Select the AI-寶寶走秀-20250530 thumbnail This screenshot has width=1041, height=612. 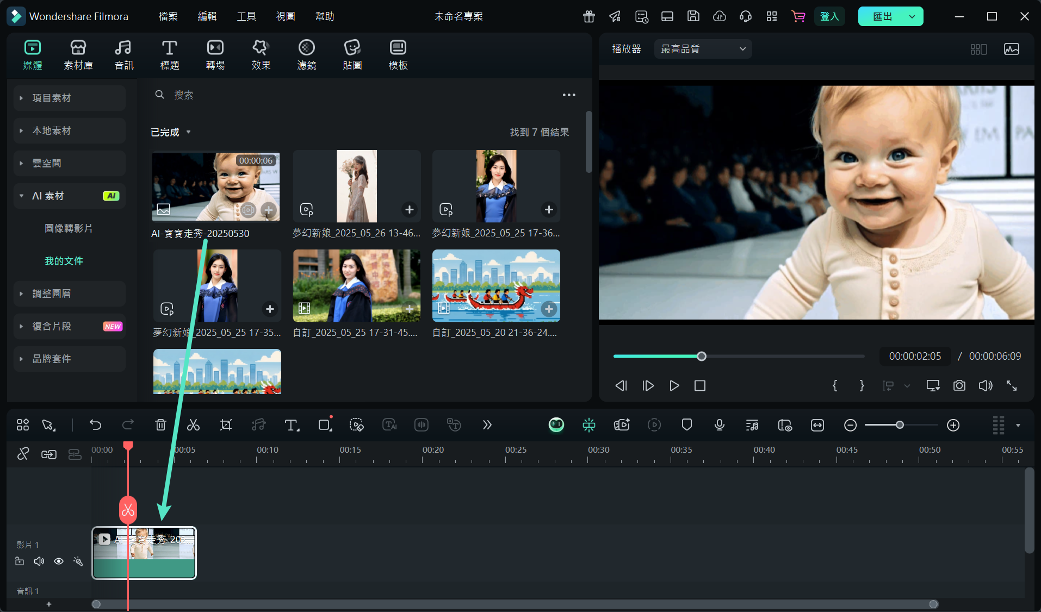click(x=216, y=186)
